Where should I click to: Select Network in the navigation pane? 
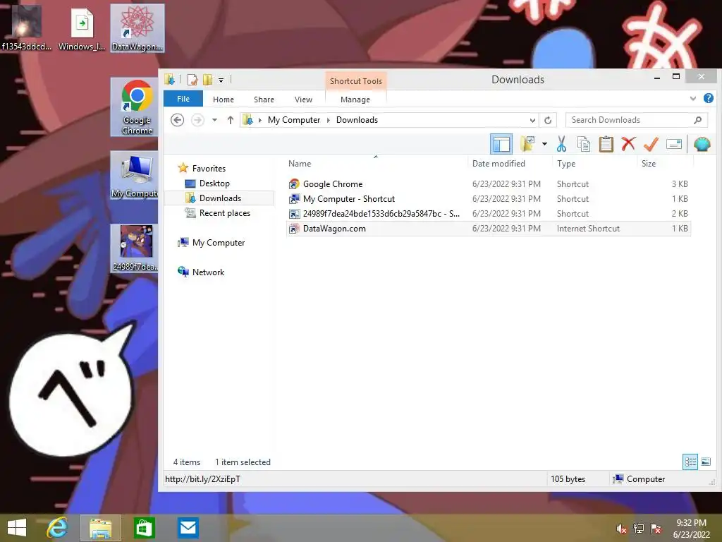[x=208, y=272]
